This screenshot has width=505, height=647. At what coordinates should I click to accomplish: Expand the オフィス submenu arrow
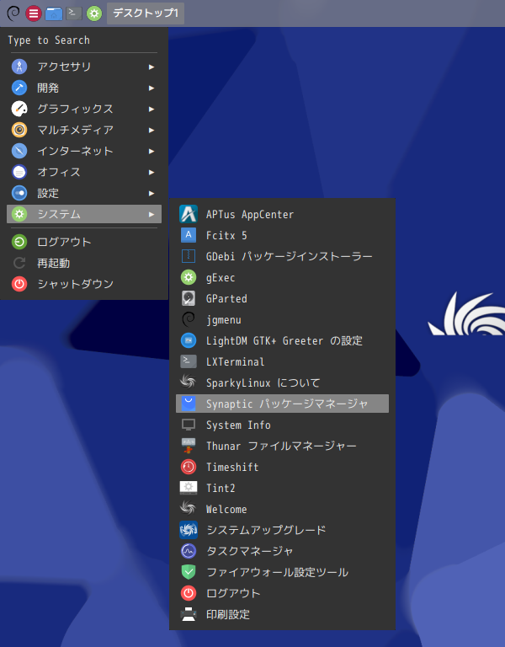tap(151, 172)
